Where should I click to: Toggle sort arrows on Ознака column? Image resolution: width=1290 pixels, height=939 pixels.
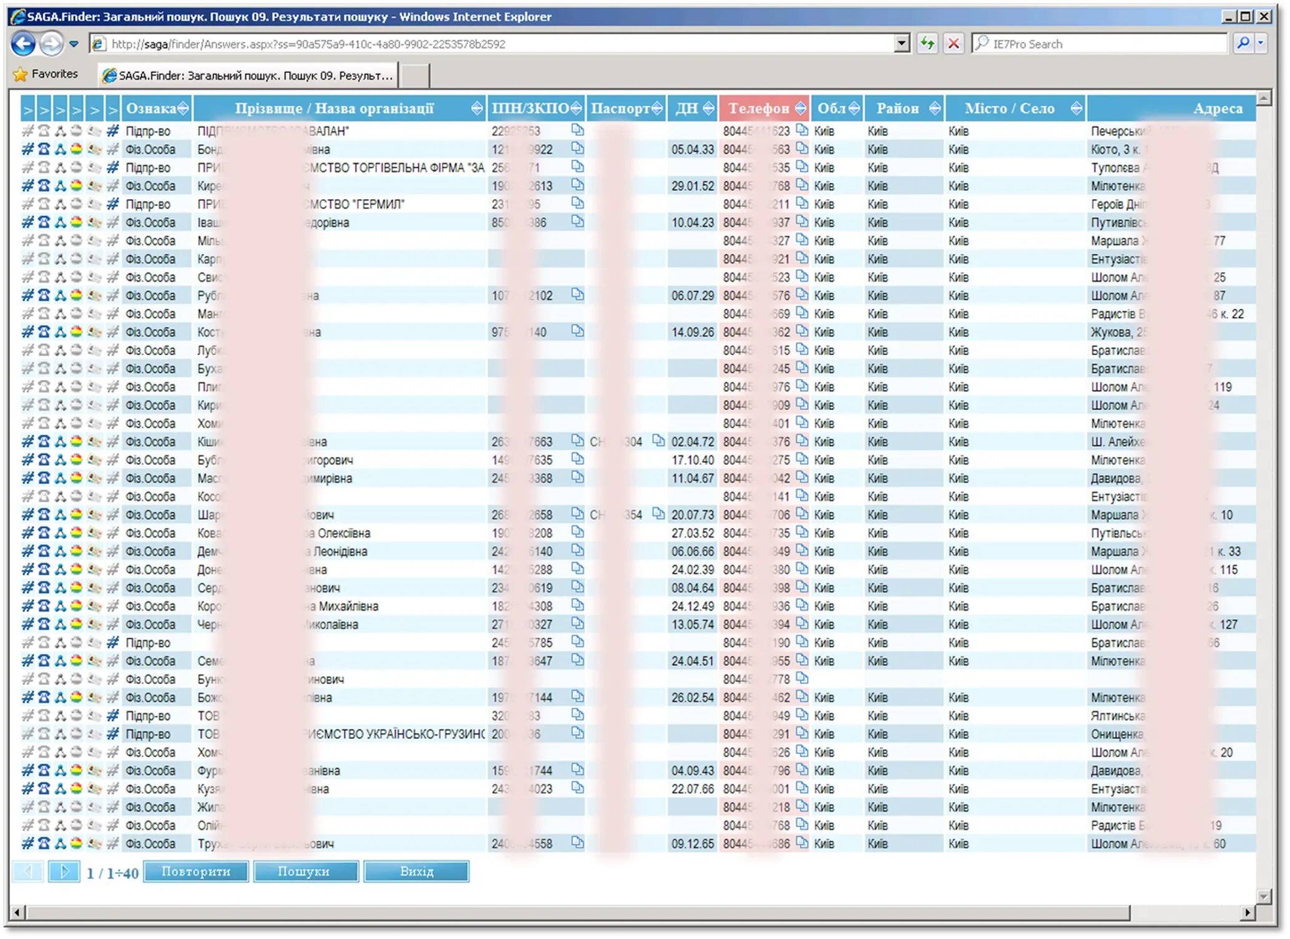pos(183,109)
